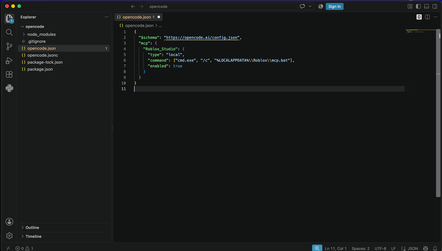
Task: Go forward using the right arrow
Action: pyautogui.click(x=141, y=6)
